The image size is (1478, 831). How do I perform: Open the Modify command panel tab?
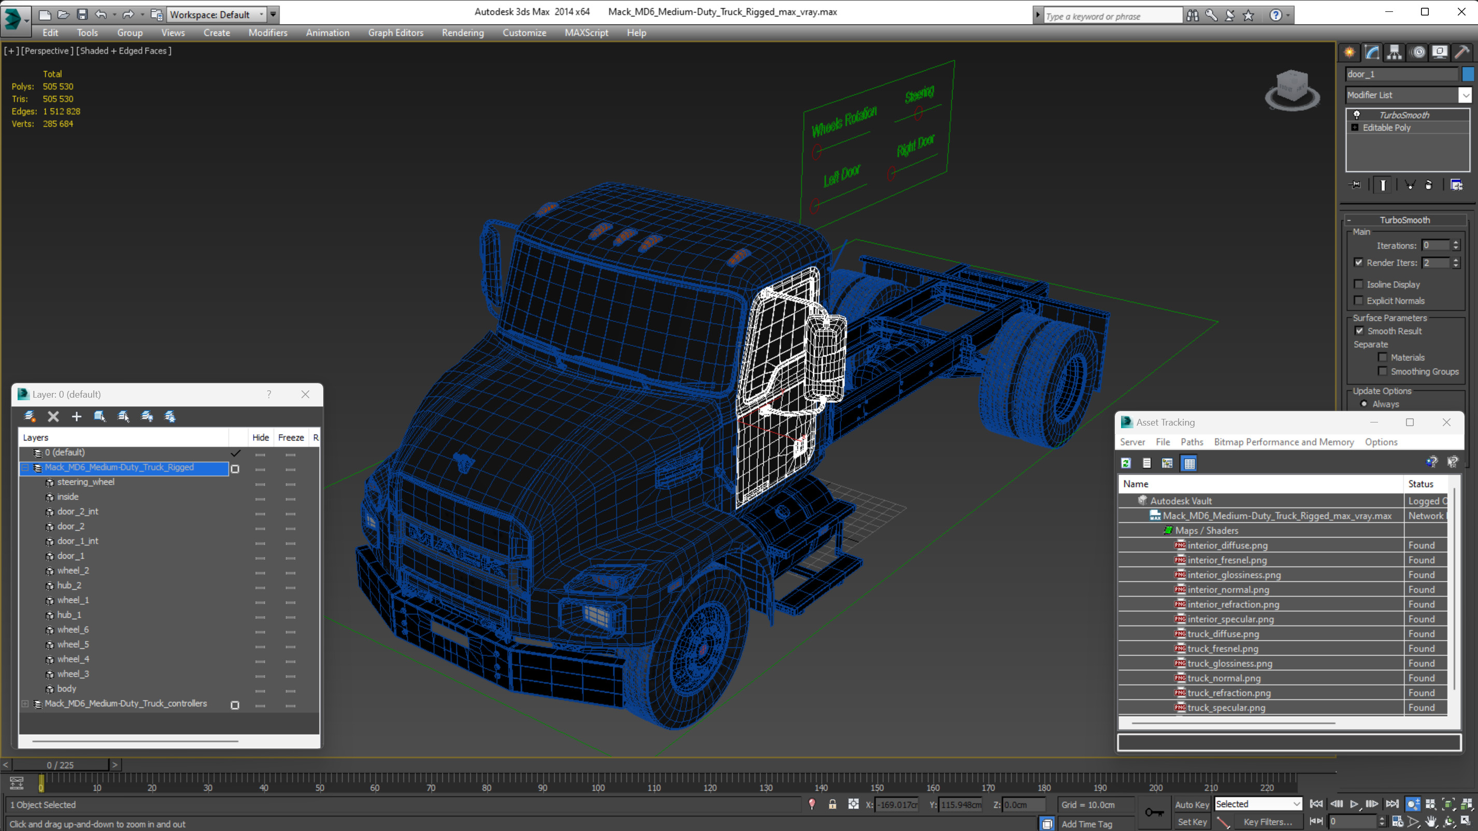coord(1372,53)
